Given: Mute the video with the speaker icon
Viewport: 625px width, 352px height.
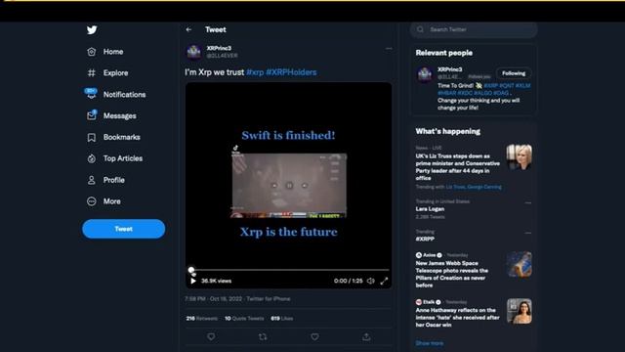Looking at the screenshot, I should [x=371, y=281].
